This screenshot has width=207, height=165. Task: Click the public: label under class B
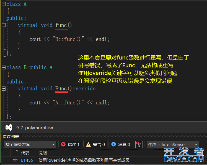point(16,82)
